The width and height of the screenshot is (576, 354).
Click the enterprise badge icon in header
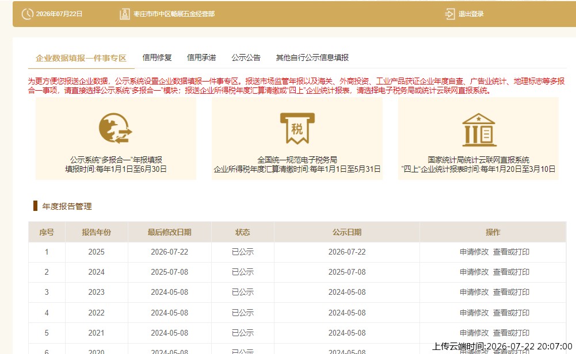[x=124, y=14]
